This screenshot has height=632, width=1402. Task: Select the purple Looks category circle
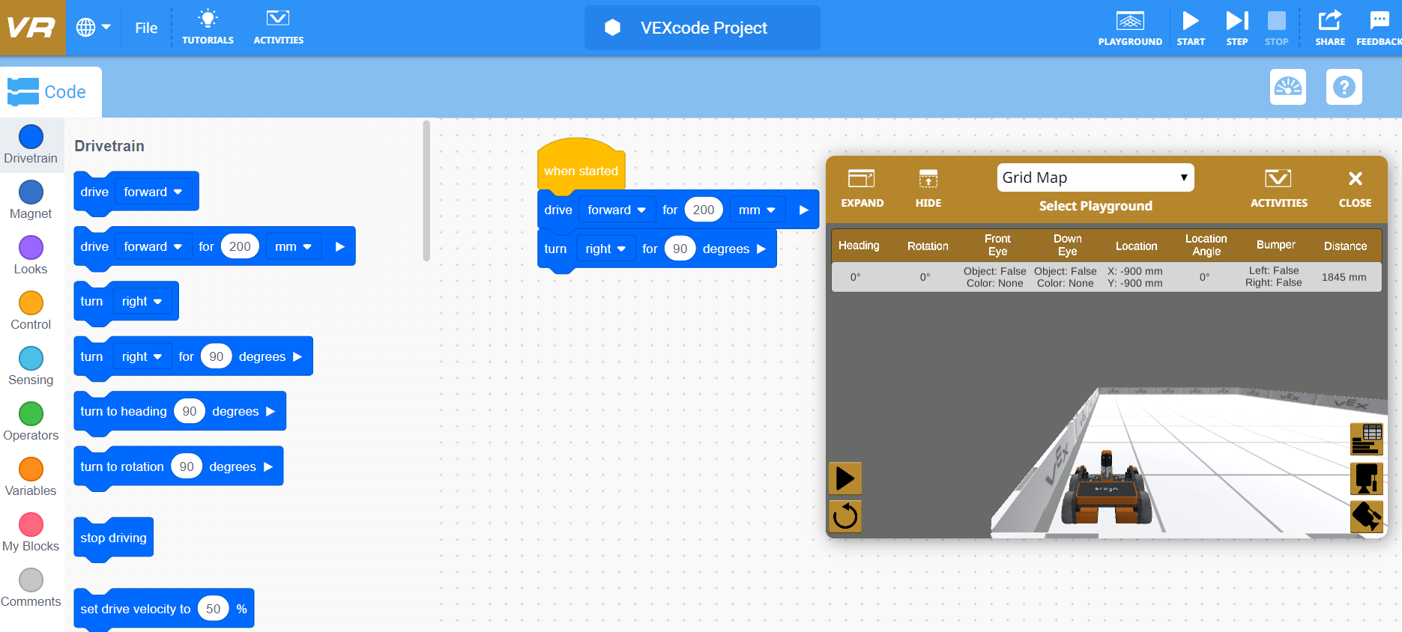[x=31, y=248]
